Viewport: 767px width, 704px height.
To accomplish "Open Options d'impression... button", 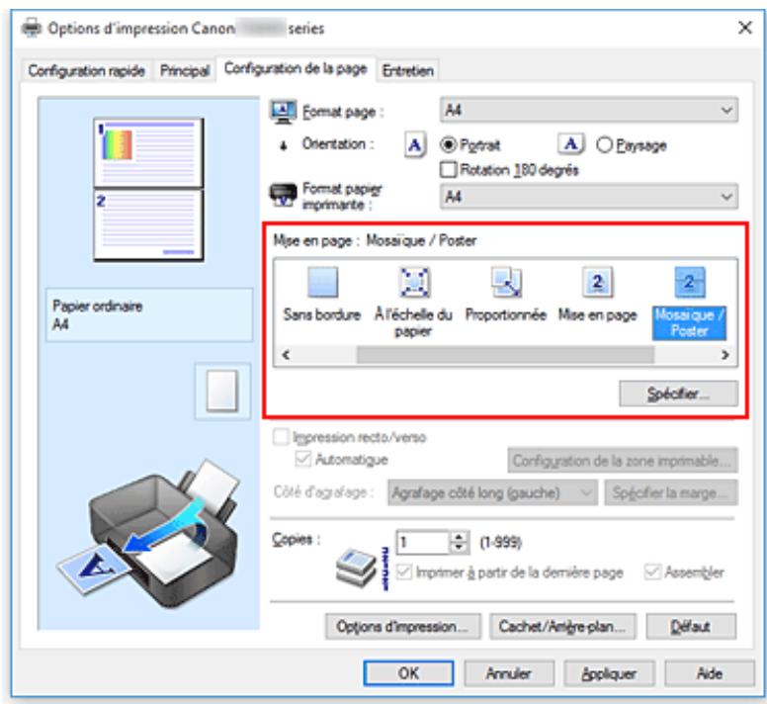I will click(403, 627).
